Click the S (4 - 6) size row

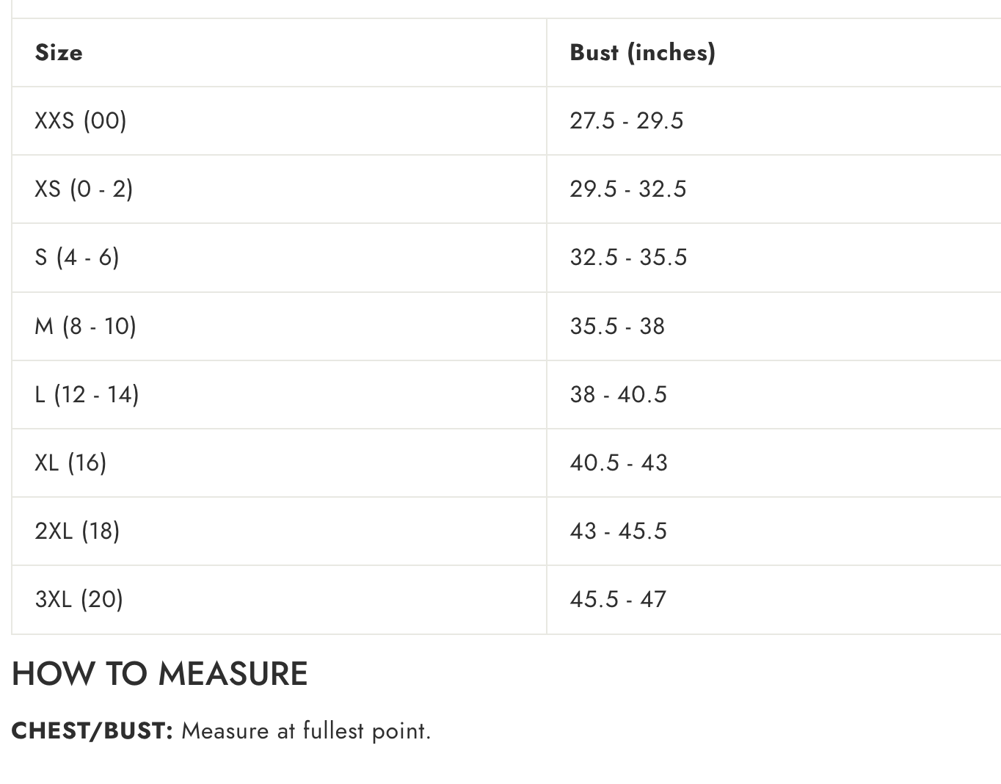(77, 258)
